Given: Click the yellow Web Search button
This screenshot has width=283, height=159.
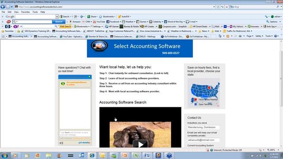Looking at the screenshot, I should [65, 26].
